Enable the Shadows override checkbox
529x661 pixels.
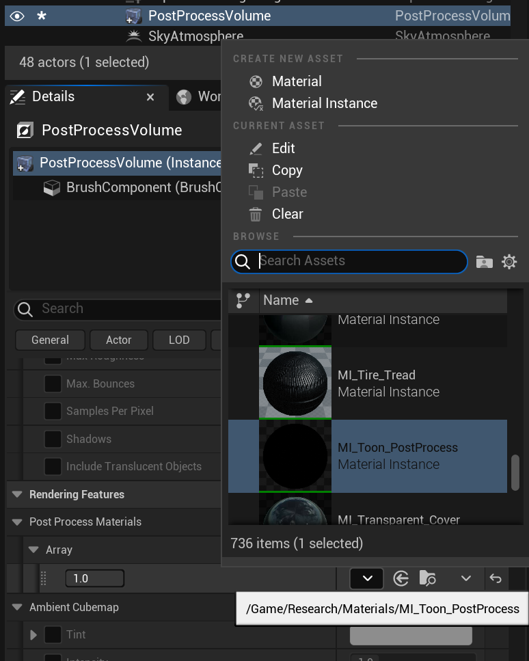[53, 440]
